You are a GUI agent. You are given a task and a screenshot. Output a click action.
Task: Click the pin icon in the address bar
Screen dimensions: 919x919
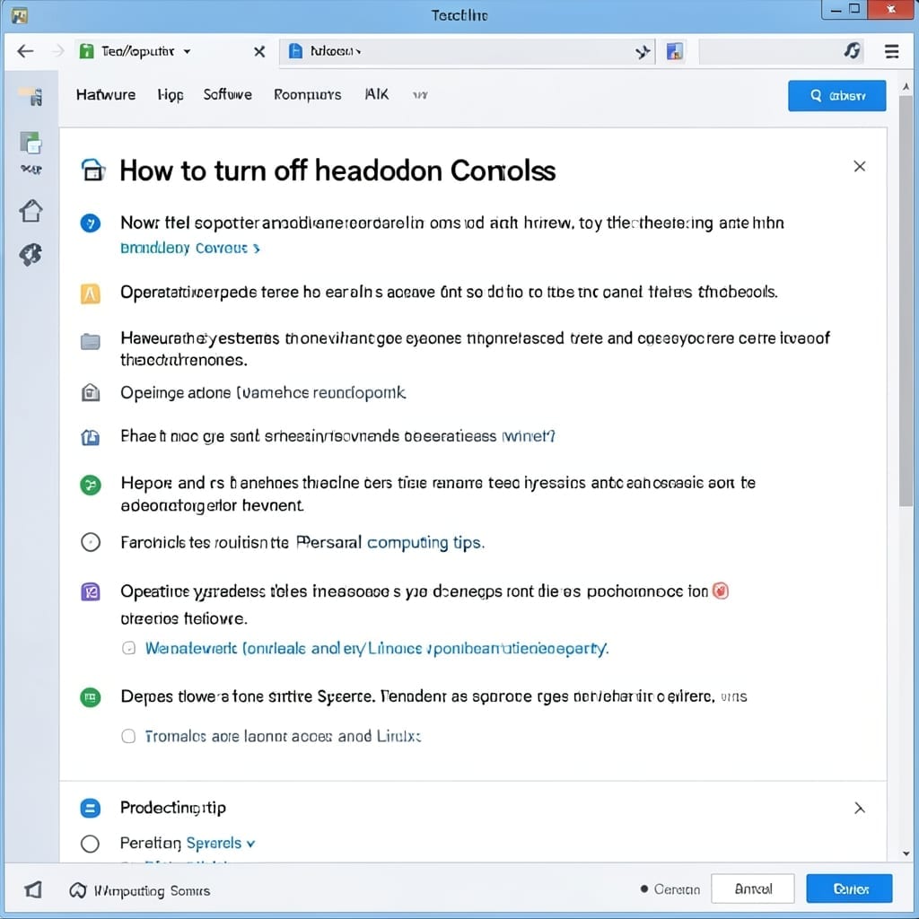click(x=643, y=52)
